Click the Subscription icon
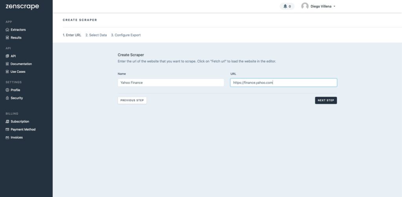Screen dimensions: 402x197 point(7,121)
